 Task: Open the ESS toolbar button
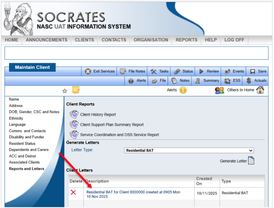point(232,81)
